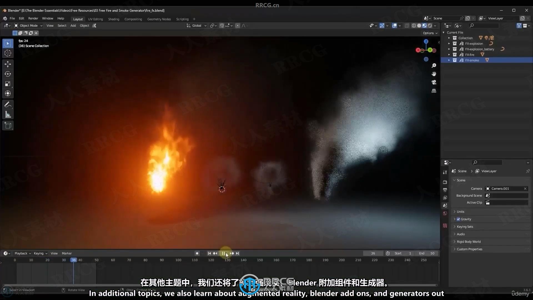Open the Output properties tab

(445, 190)
